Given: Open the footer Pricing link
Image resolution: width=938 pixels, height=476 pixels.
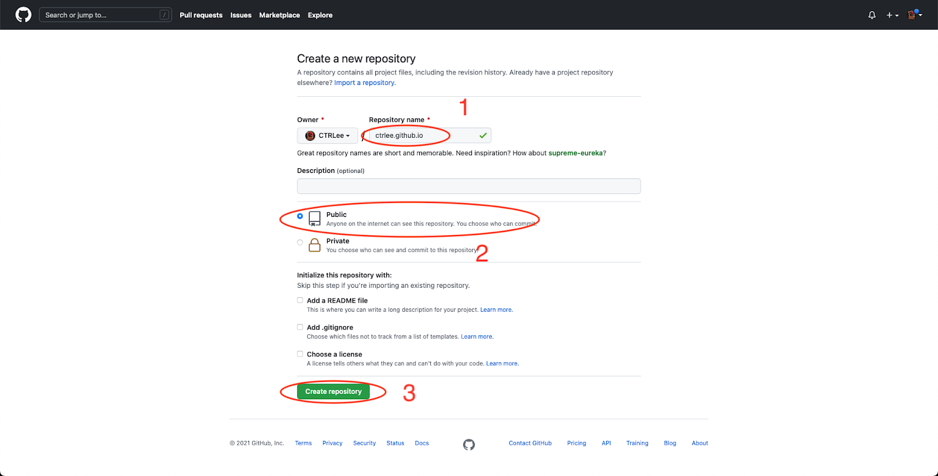Looking at the screenshot, I should pos(577,443).
